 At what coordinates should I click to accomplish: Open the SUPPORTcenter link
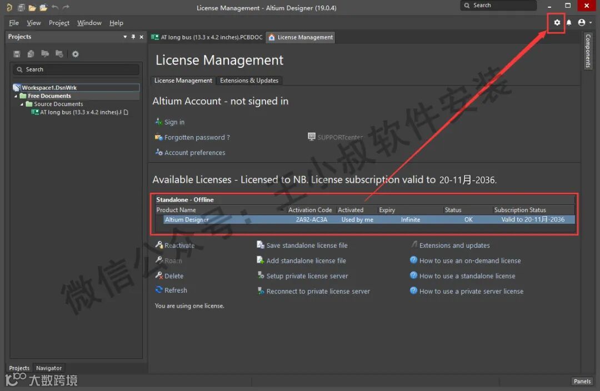(x=336, y=137)
